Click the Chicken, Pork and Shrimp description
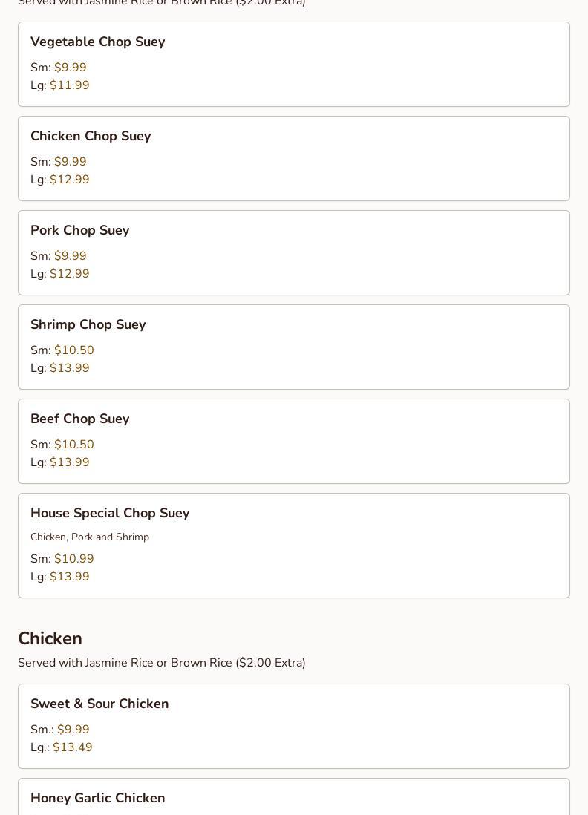Screen dimensions: 588x815 pos(90,537)
